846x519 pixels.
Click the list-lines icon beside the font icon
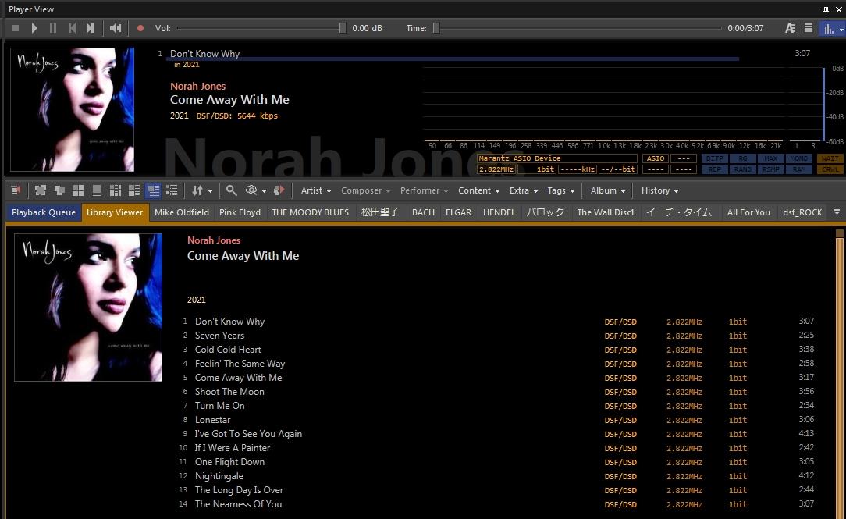(809, 28)
